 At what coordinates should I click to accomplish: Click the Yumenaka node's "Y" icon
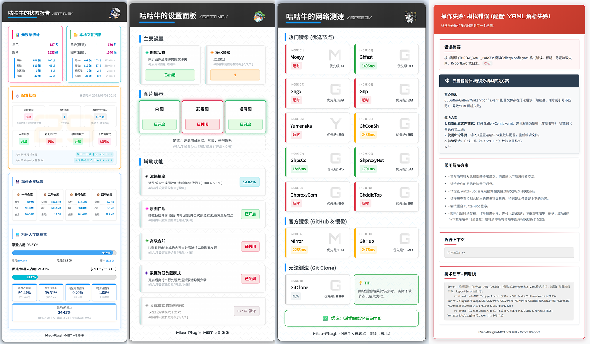tap(336, 124)
